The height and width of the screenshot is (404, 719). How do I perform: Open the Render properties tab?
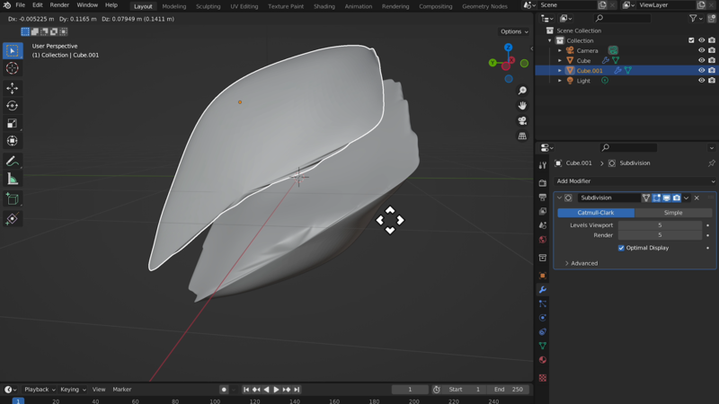point(543,183)
